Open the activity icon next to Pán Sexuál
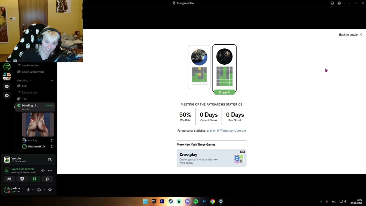Image resolution: width=366 pixels, height=206 pixels. click(52, 146)
